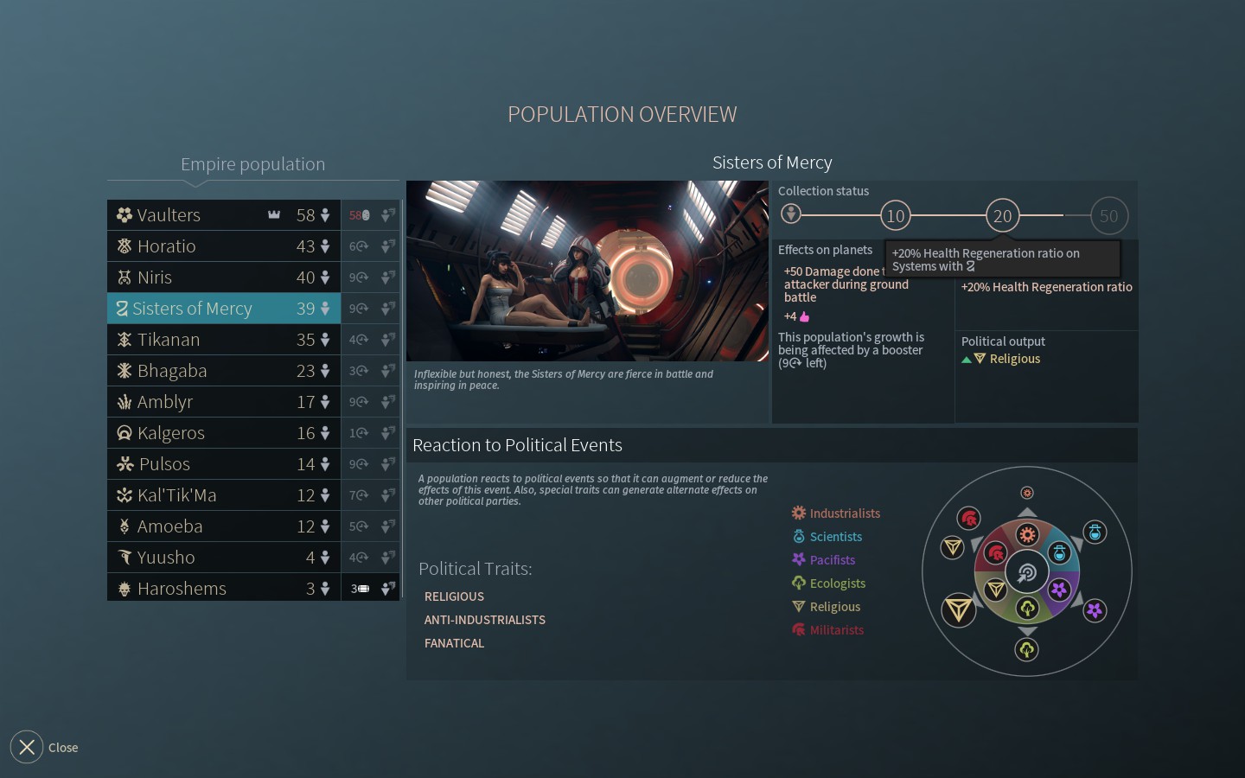1245x778 pixels.
Task: Click the +4 approval effect icon
Action: (x=804, y=316)
